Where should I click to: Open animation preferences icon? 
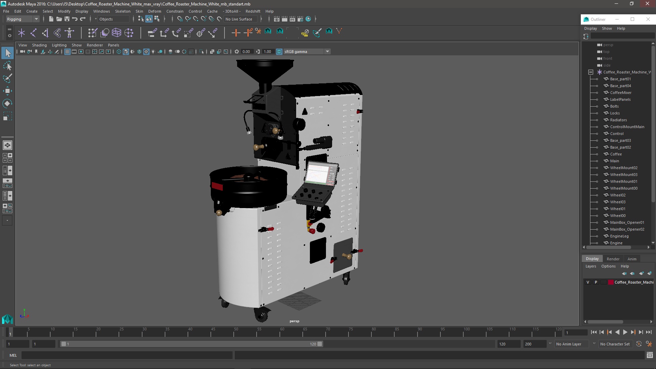pyautogui.click(x=649, y=344)
